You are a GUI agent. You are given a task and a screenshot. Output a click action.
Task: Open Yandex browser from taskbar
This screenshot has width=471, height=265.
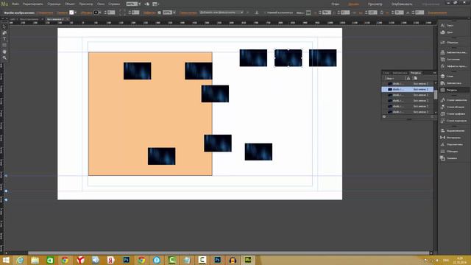point(80,260)
